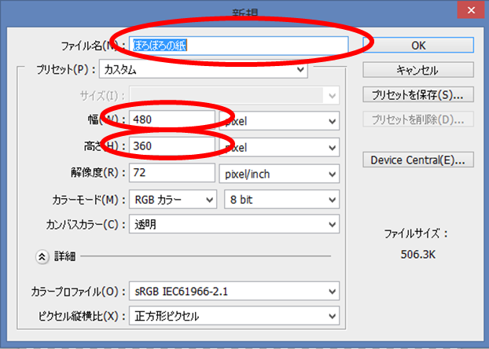Image resolution: width=489 pixels, height=349 pixels.
Task: Click the 高さ height input field
Action: pos(171,146)
